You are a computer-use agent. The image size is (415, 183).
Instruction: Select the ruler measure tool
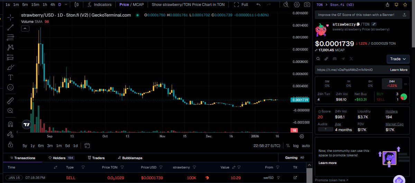pos(10,101)
